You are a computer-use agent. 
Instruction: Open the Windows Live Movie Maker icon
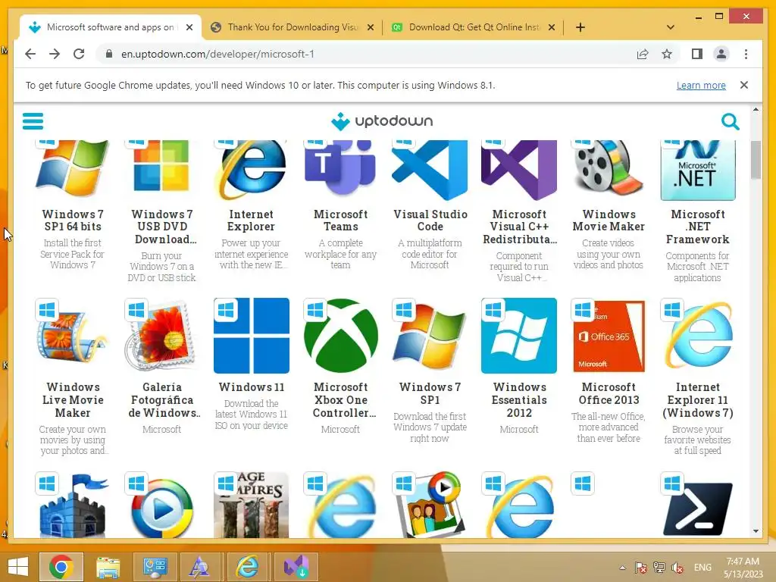[73, 336]
